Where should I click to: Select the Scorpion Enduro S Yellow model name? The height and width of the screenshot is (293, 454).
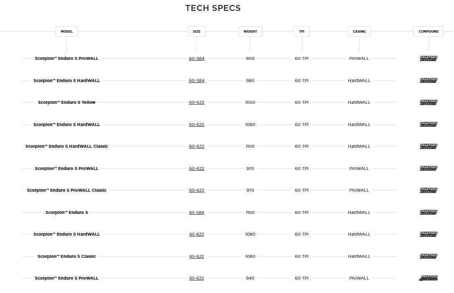click(66, 103)
